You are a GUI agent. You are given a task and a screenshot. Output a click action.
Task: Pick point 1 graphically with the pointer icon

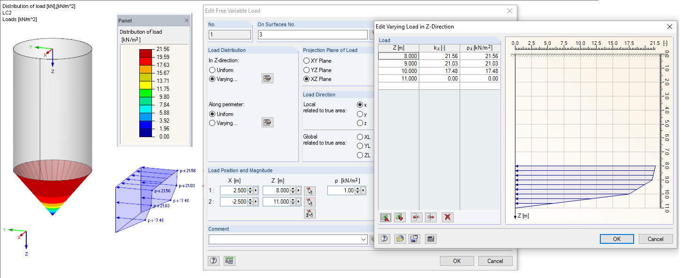(310, 190)
